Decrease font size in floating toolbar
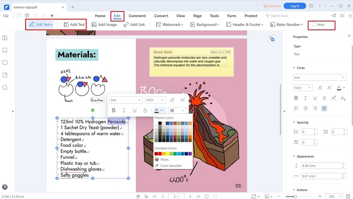 (x=182, y=100)
